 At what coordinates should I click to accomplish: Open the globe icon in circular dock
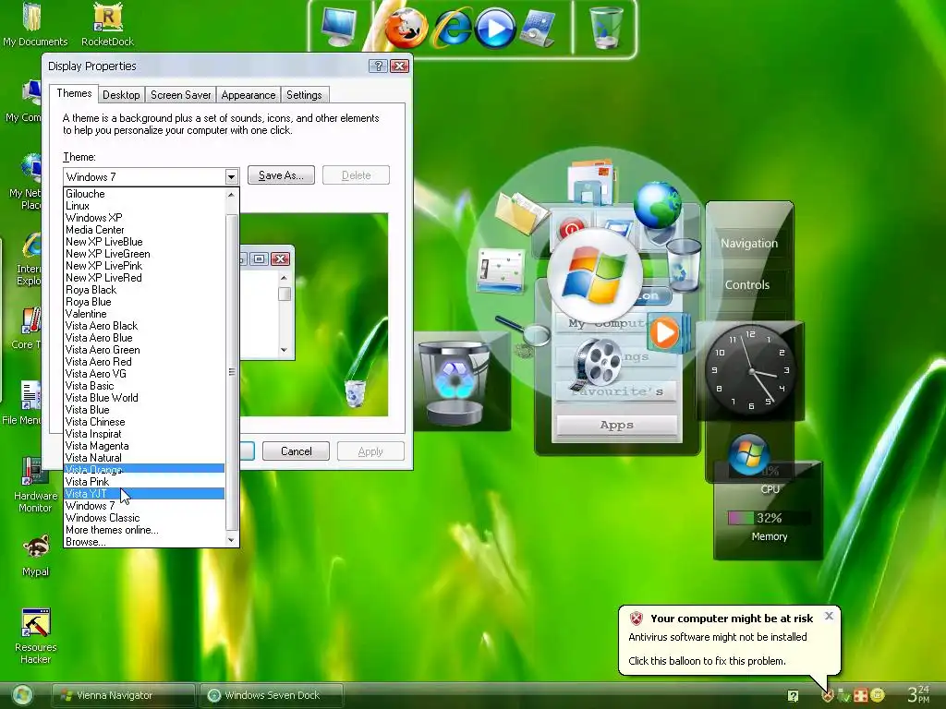pos(658,205)
